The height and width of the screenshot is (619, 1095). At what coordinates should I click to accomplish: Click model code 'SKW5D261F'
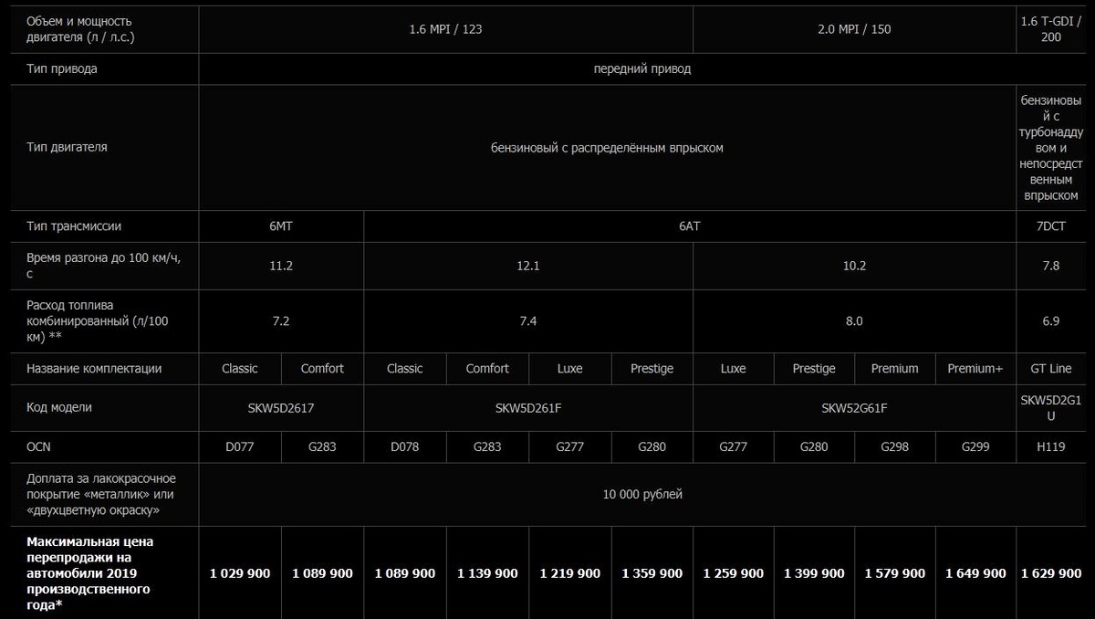tap(528, 408)
